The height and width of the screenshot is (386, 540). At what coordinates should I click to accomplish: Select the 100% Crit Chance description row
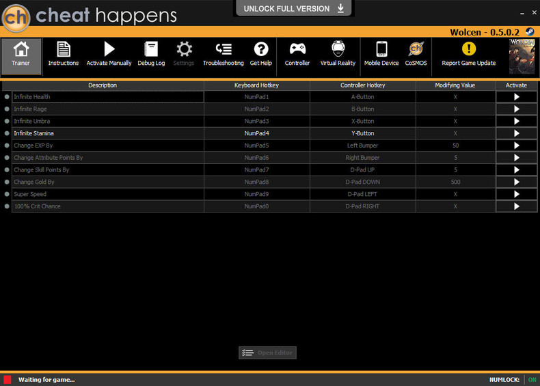tap(108, 206)
